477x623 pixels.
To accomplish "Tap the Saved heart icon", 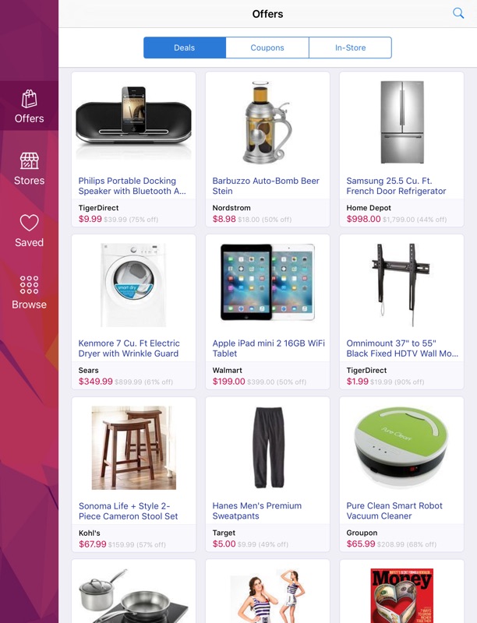I will pos(29,223).
